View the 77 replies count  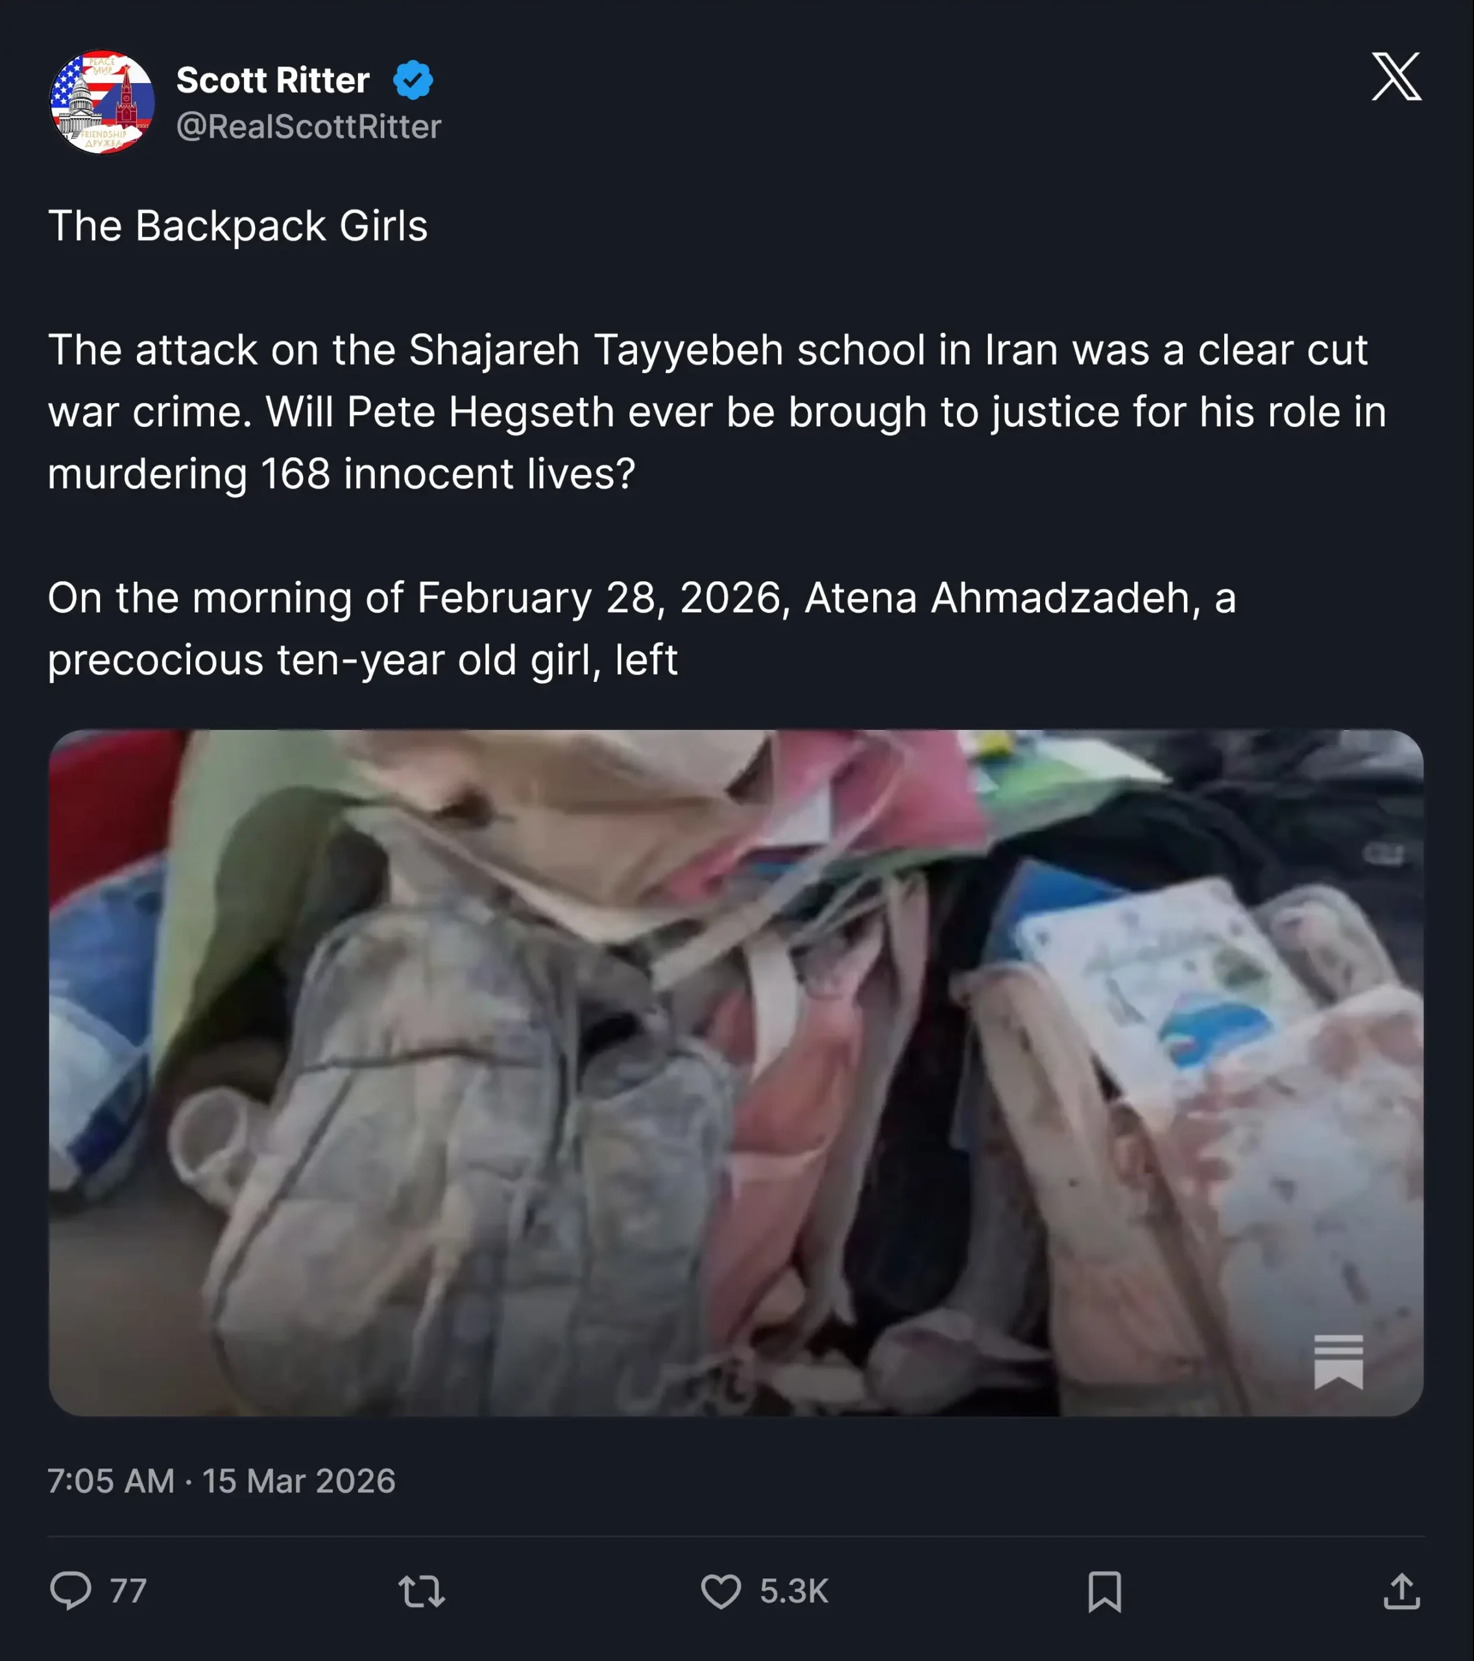point(128,1591)
